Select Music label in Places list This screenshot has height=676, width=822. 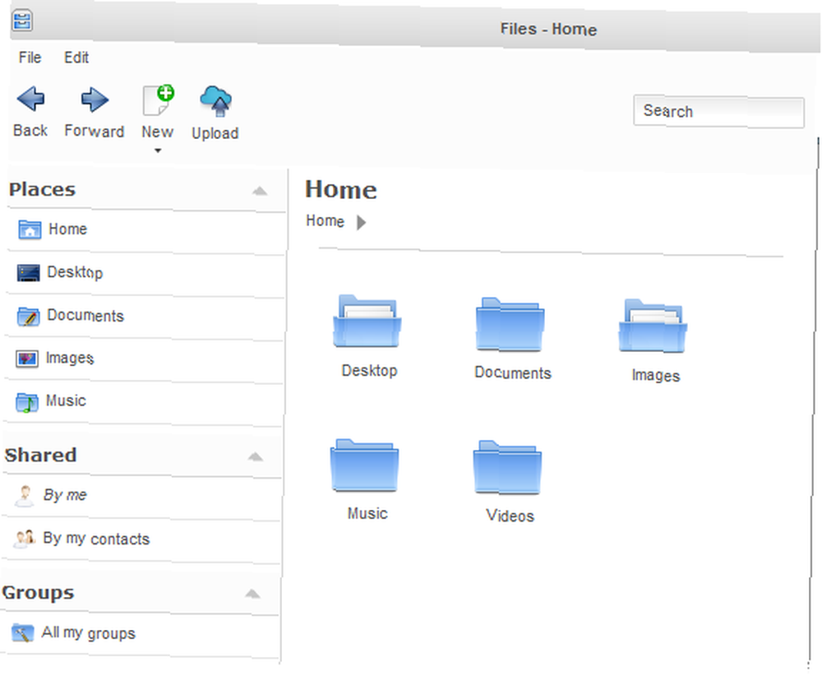[66, 401]
